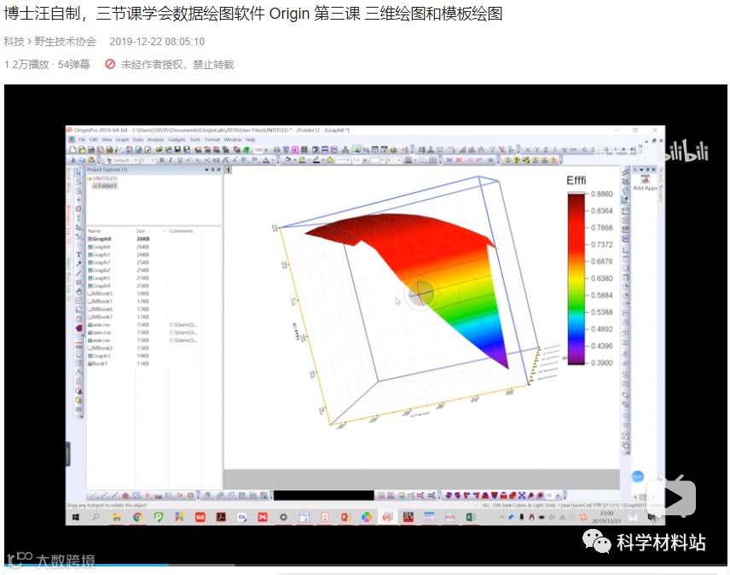This screenshot has width=730, height=575.
Task: Open Settings gear on the taskbar
Action: [283, 517]
